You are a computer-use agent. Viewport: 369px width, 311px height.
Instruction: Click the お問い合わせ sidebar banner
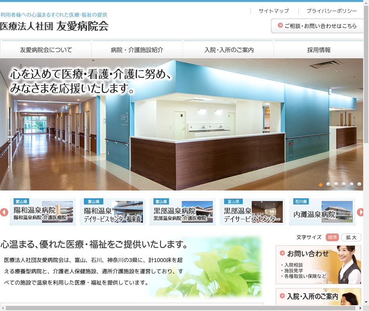(x=318, y=264)
